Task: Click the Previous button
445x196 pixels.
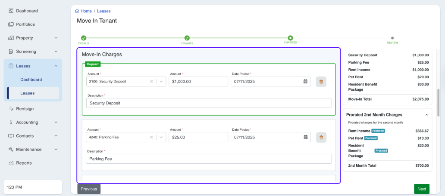Action: 89,189
